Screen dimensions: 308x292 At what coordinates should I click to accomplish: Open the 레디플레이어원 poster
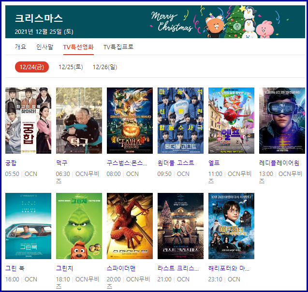click(282, 120)
